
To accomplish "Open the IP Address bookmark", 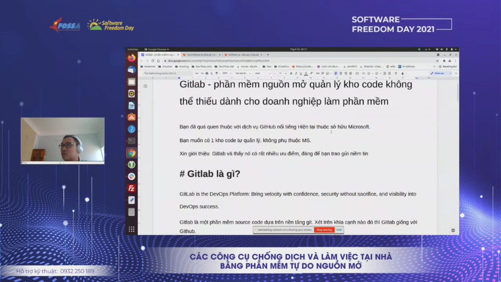I will tap(406, 66).
